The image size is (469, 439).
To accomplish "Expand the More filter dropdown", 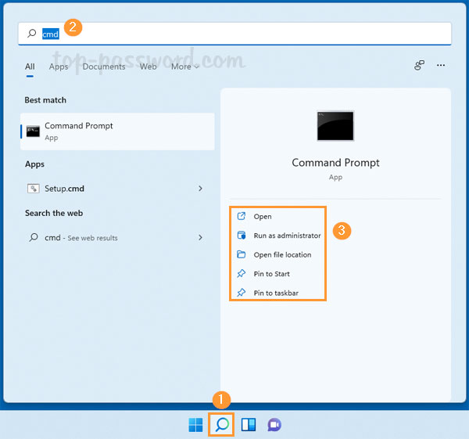I will (x=185, y=67).
